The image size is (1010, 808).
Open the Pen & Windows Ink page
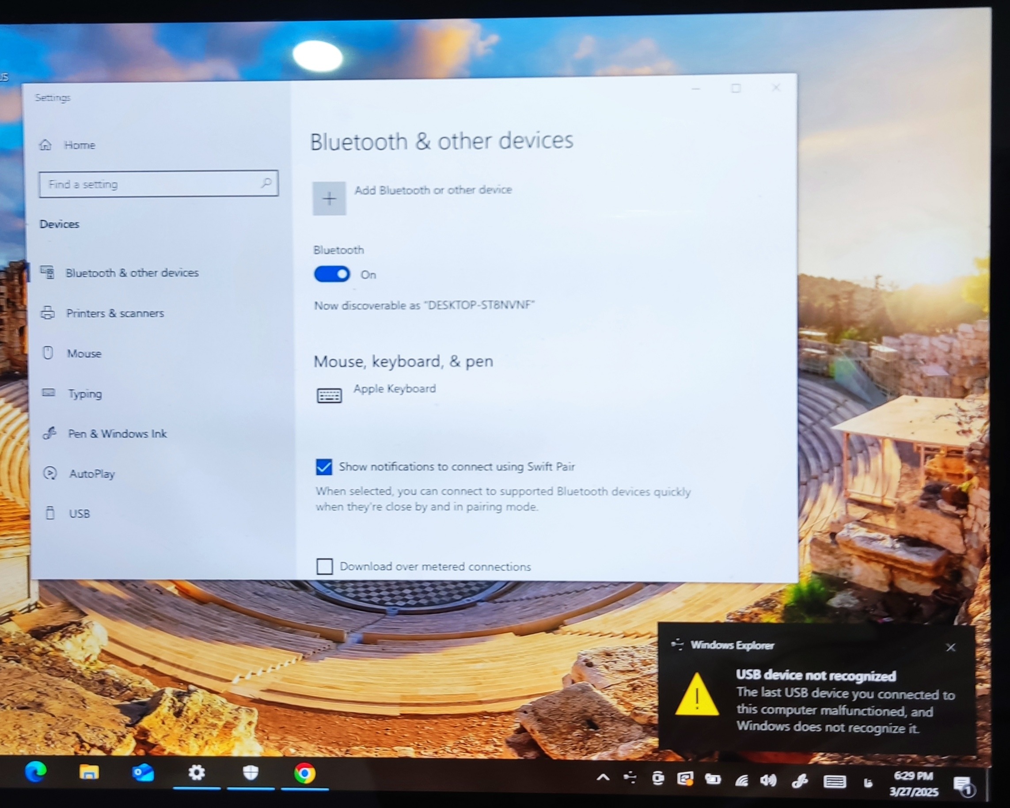click(x=117, y=434)
